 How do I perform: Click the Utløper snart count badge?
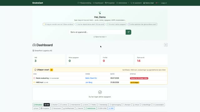click(x=51, y=70)
